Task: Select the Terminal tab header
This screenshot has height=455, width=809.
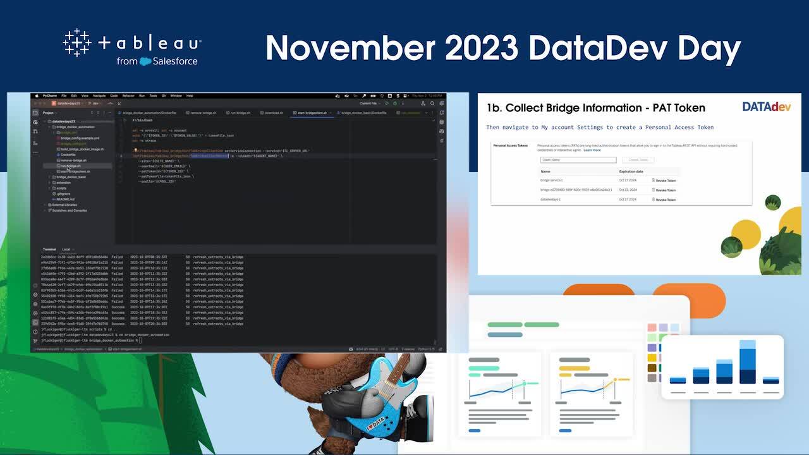Action: (50, 250)
